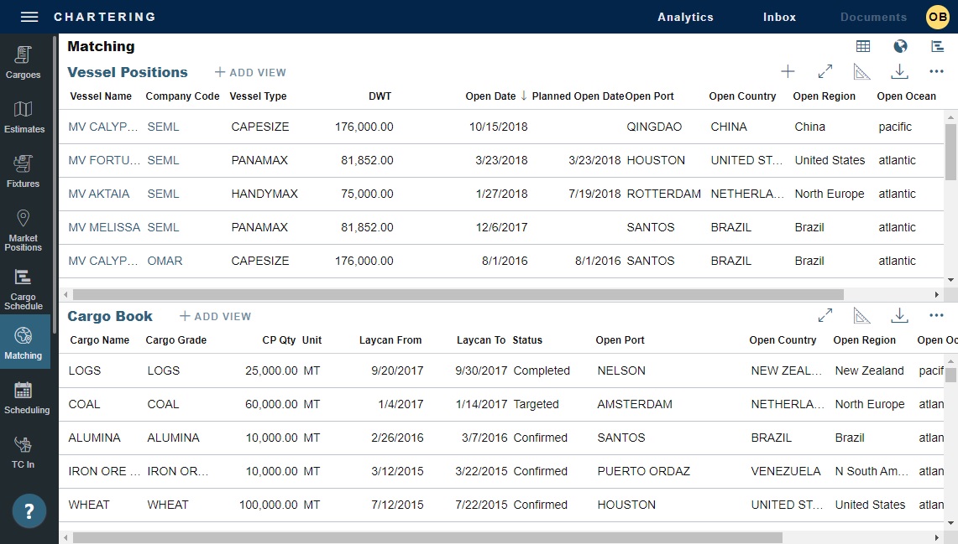Go to Estimates in the sidebar
Image resolution: width=958 pixels, height=544 pixels.
(24, 117)
